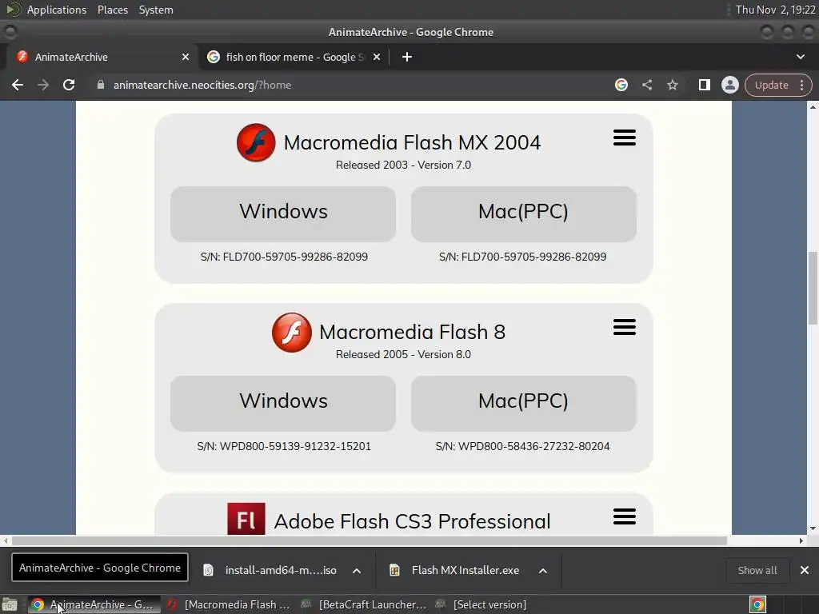Screen dimensions: 819x614
Task: Open a new browser tab
Action: pos(407,57)
